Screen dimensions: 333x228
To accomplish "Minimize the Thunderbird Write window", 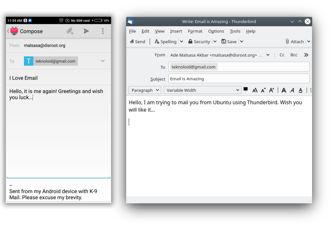I will (292, 22).
